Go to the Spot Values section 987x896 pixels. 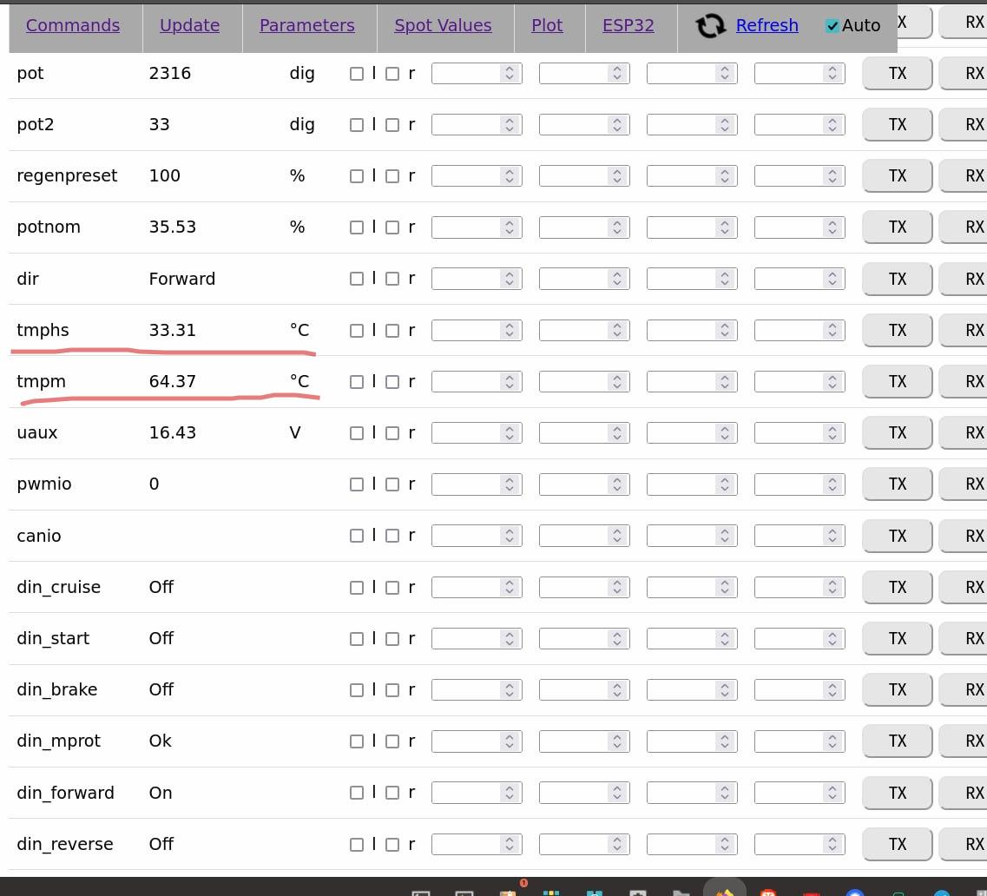pos(443,26)
